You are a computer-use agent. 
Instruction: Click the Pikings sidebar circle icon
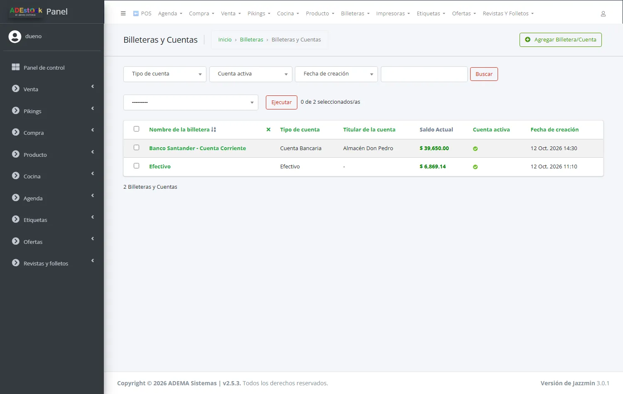[x=16, y=111]
